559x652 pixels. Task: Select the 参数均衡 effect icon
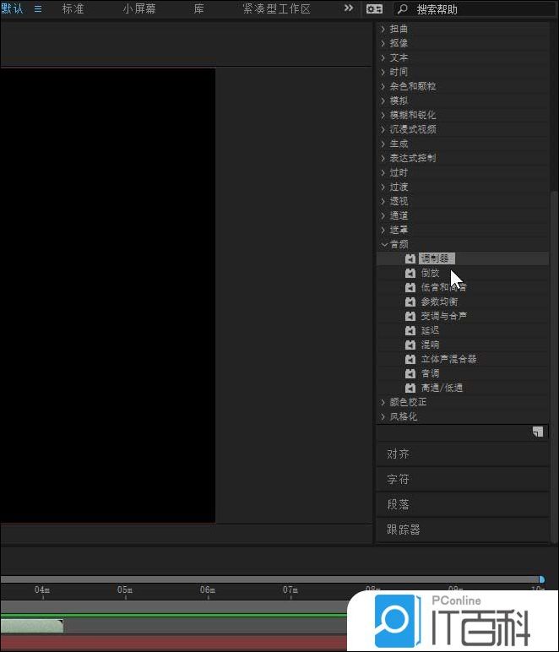[x=410, y=302]
